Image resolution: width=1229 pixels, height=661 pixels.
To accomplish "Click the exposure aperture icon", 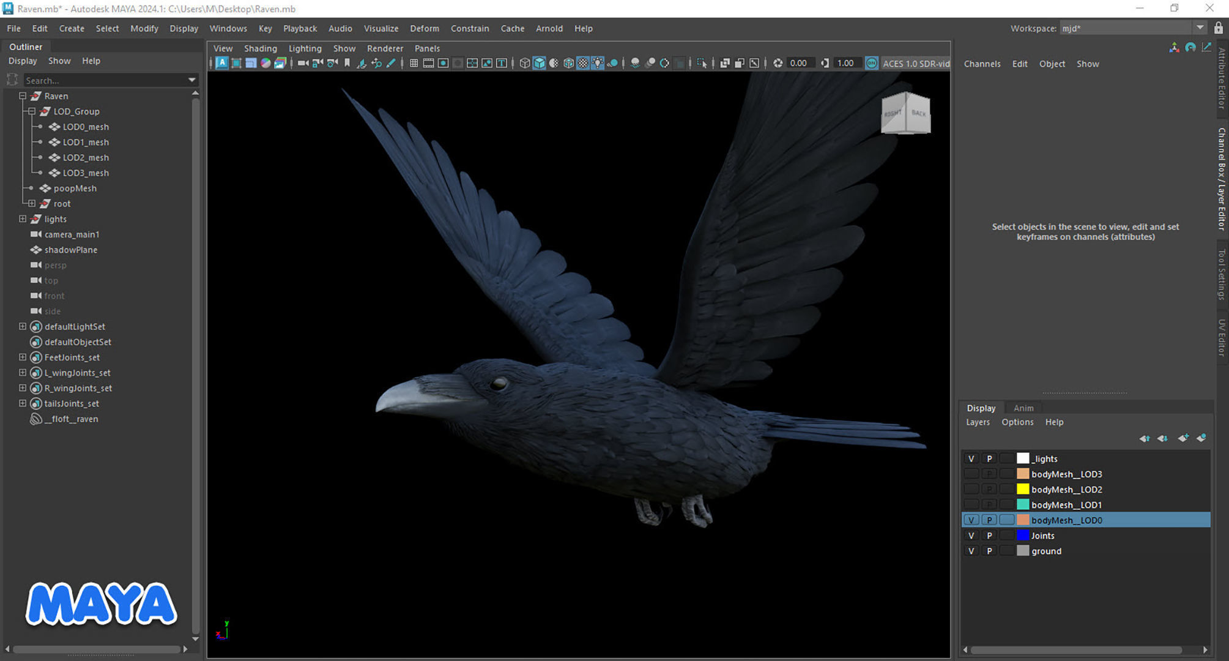I will pos(778,63).
